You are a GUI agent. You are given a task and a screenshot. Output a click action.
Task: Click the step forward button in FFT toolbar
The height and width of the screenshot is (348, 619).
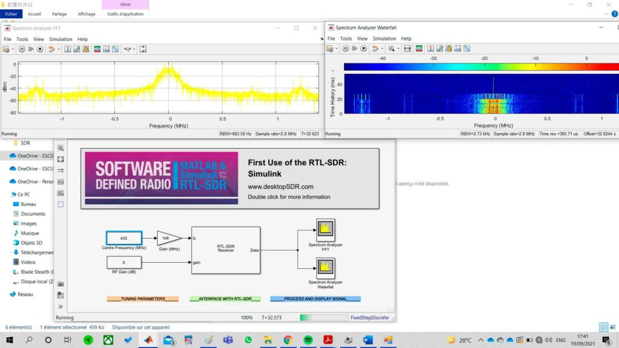point(31,50)
